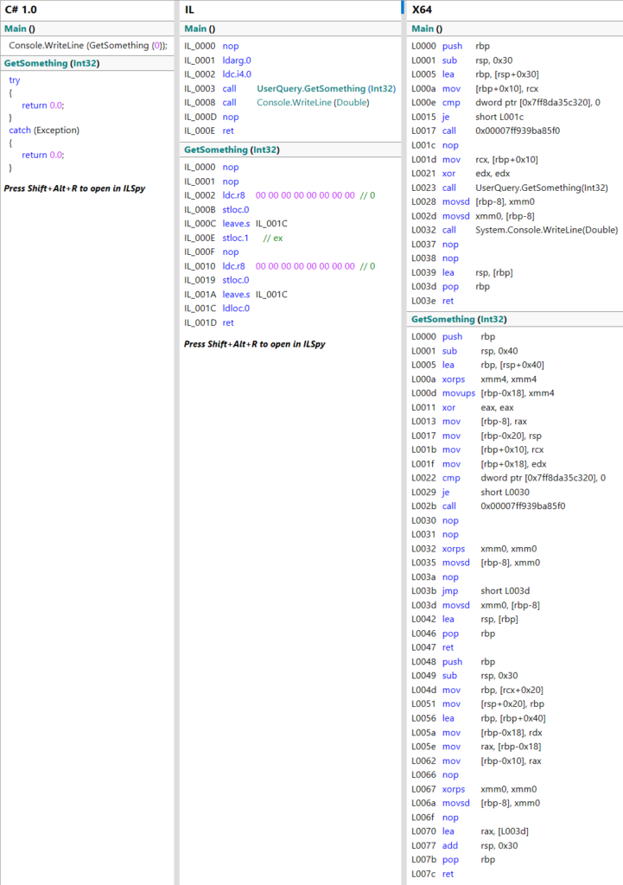The width and height of the screenshot is (623, 885).
Task: Select the catch (Exception) line in C# code
Action: 44,131
